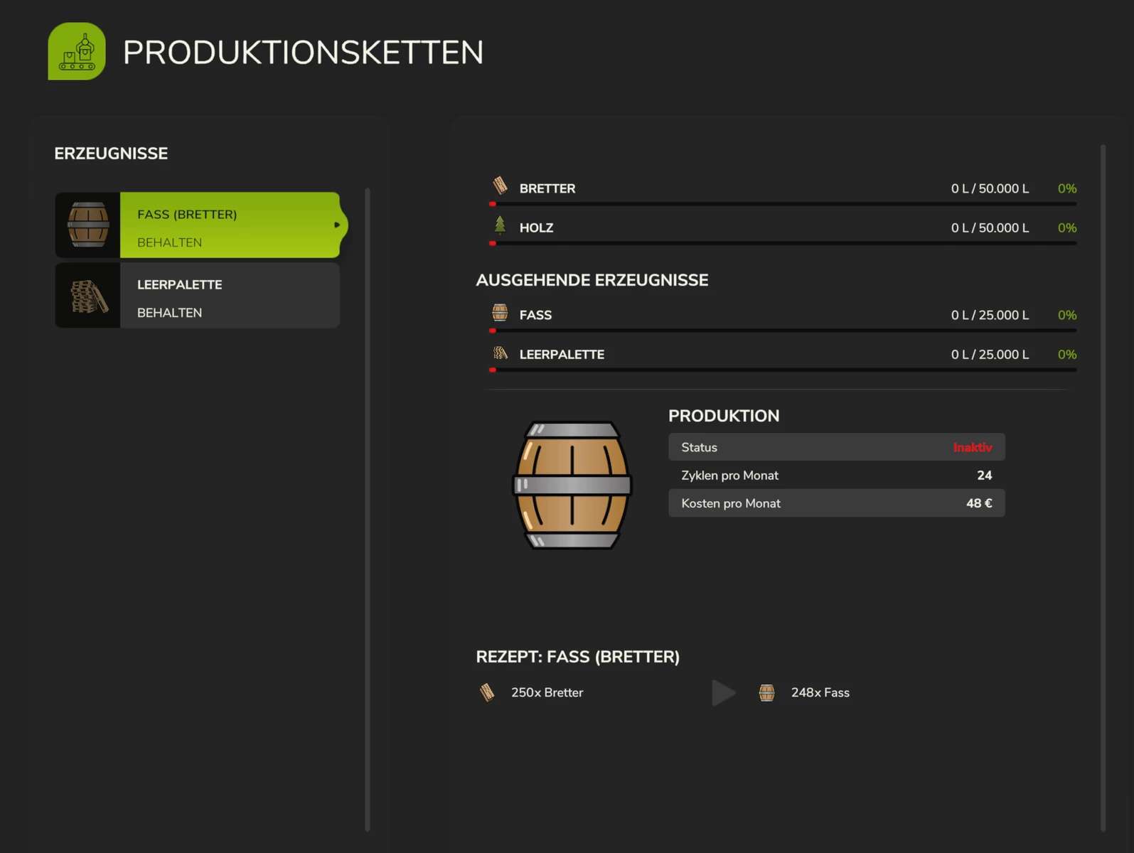Screen dimensions: 1134x853
Task: Click the Bretter planks icon in inputs
Action: click(x=500, y=186)
